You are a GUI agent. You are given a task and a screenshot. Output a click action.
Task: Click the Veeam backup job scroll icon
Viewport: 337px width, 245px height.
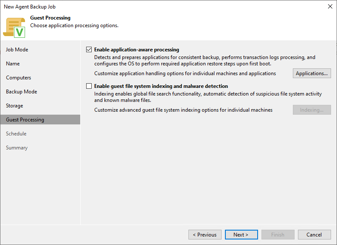point(14,27)
